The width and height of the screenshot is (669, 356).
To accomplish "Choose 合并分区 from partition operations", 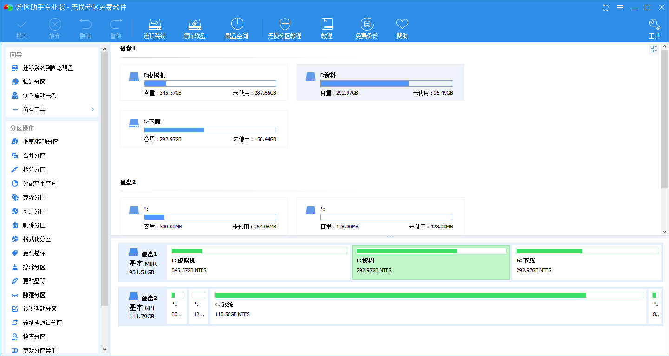I will click(34, 156).
